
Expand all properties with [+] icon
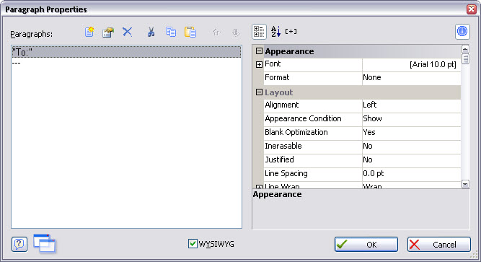tap(291, 31)
